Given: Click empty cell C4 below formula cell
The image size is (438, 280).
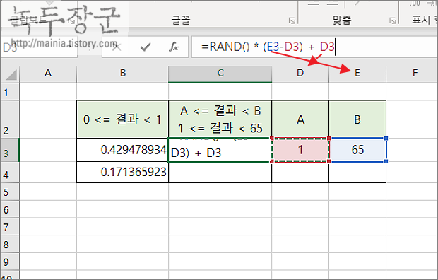Looking at the screenshot, I should coord(220,172).
